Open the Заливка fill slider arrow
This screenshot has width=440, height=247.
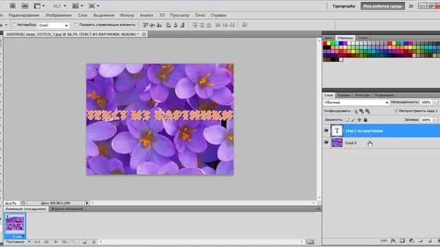pyautogui.click(x=435, y=120)
